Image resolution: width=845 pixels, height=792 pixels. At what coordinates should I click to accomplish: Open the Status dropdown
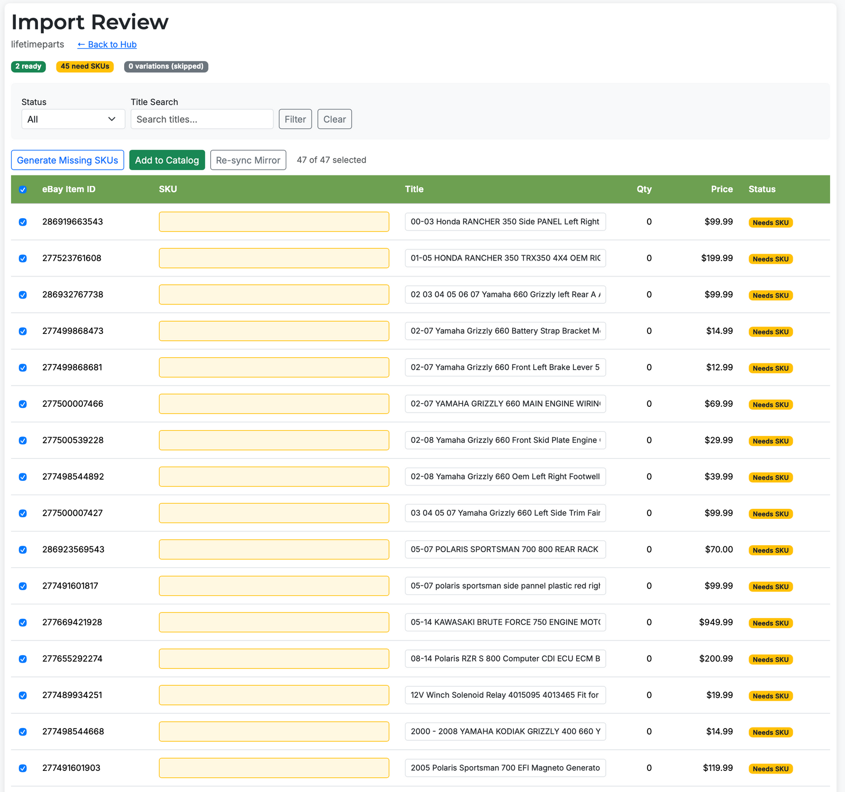73,119
